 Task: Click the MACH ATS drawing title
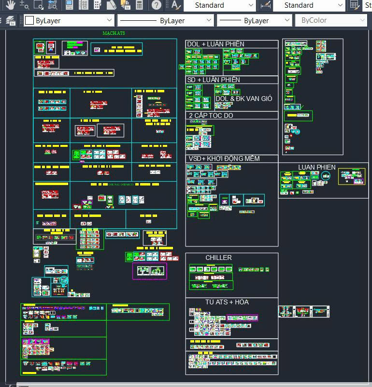coord(114,33)
